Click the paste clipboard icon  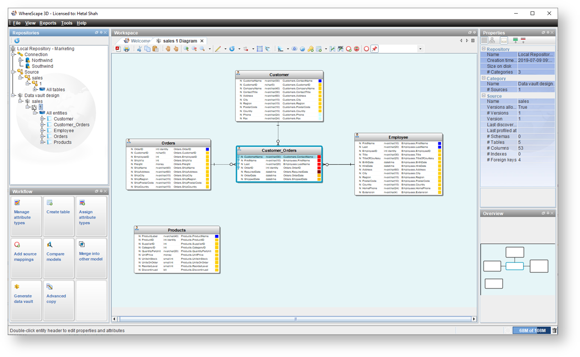(155, 49)
